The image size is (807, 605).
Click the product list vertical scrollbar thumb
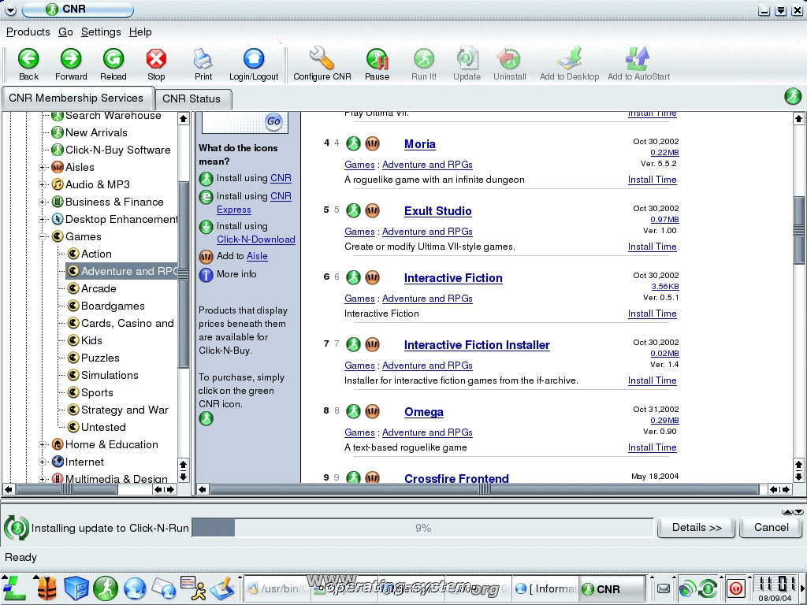(x=798, y=231)
